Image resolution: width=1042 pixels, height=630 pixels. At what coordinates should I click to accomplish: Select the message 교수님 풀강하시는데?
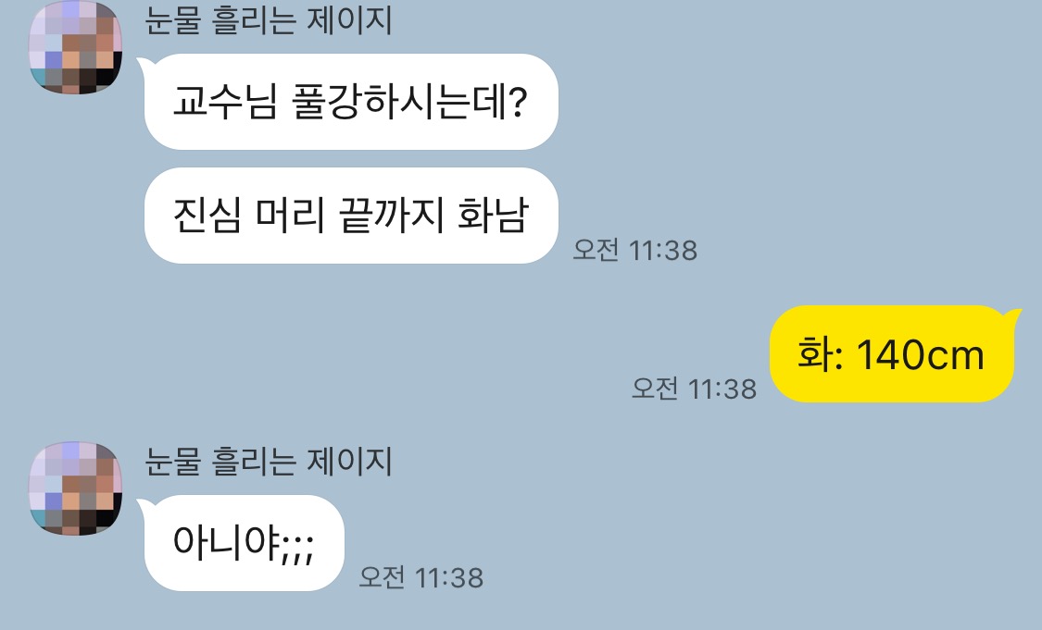point(351,102)
